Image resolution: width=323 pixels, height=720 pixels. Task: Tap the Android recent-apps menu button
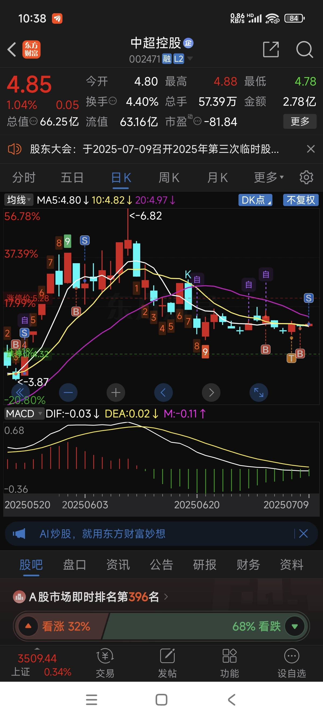(x=92, y=700)
